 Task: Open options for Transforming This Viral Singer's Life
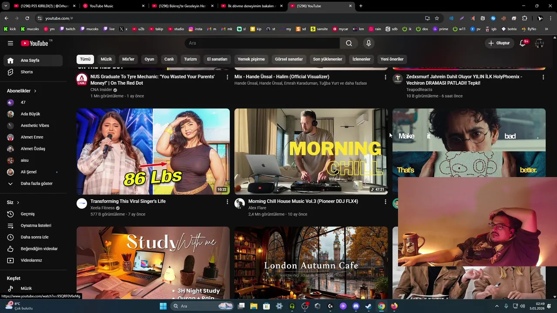coord(227,202)
